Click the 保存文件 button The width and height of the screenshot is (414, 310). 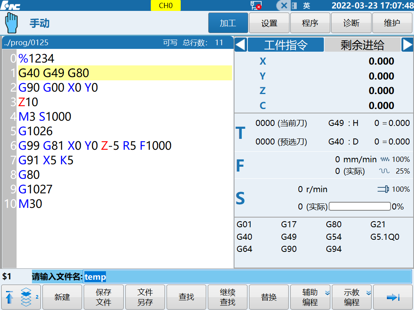click(x=103, y=297)
